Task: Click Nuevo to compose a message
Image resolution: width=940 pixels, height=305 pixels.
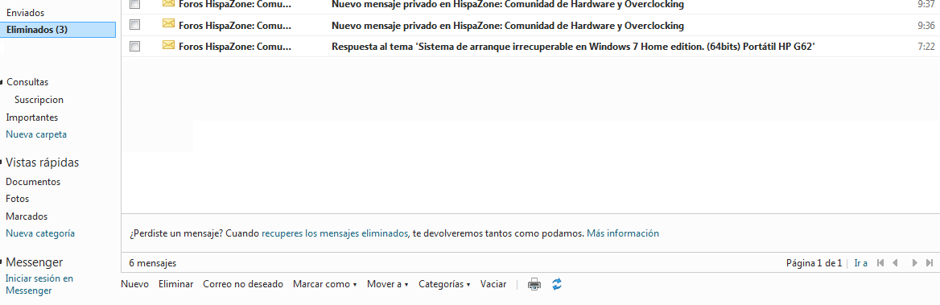Action: 134,285
